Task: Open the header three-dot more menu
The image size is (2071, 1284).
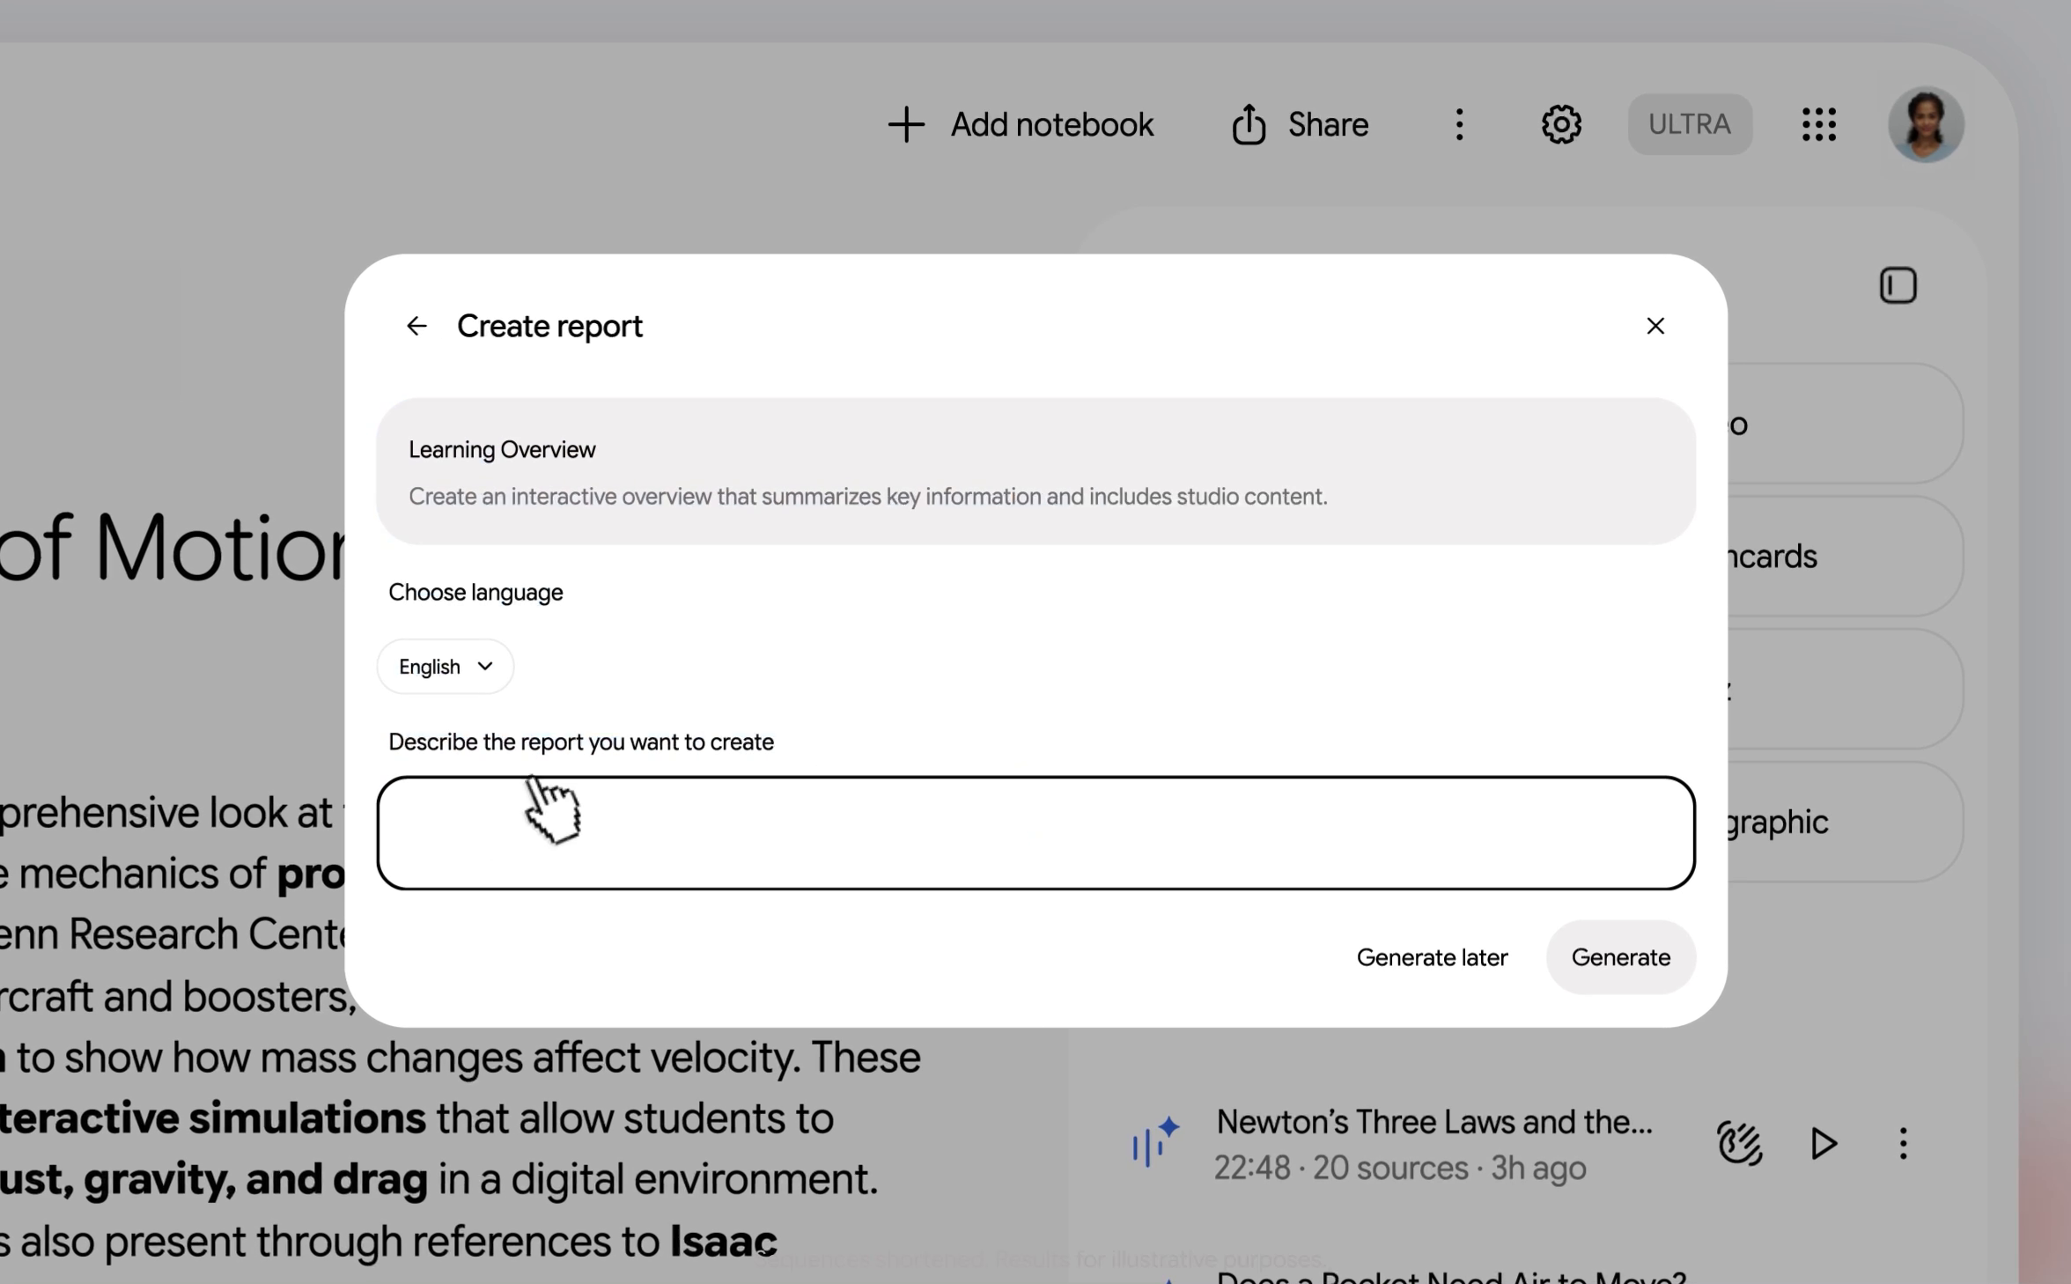Action: [1459, 125]
